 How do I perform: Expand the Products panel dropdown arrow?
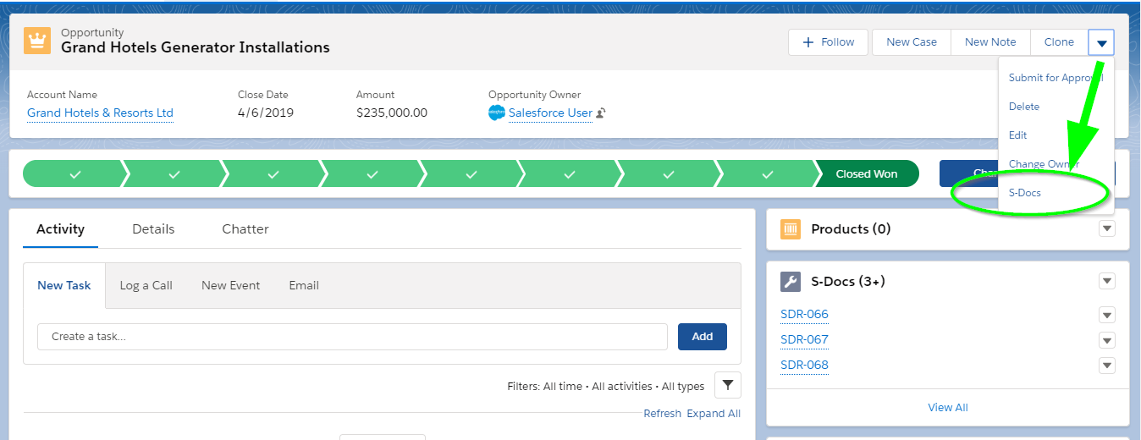pos(1107,228)
